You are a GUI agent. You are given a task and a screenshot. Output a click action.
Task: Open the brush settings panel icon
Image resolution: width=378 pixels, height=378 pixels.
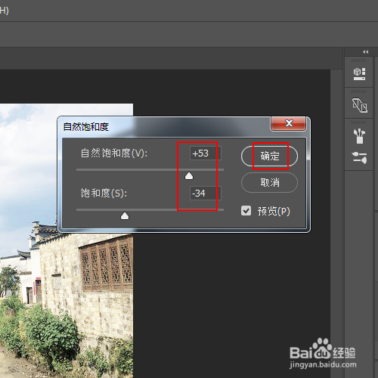pyautogui.click(x=359, y=157)
